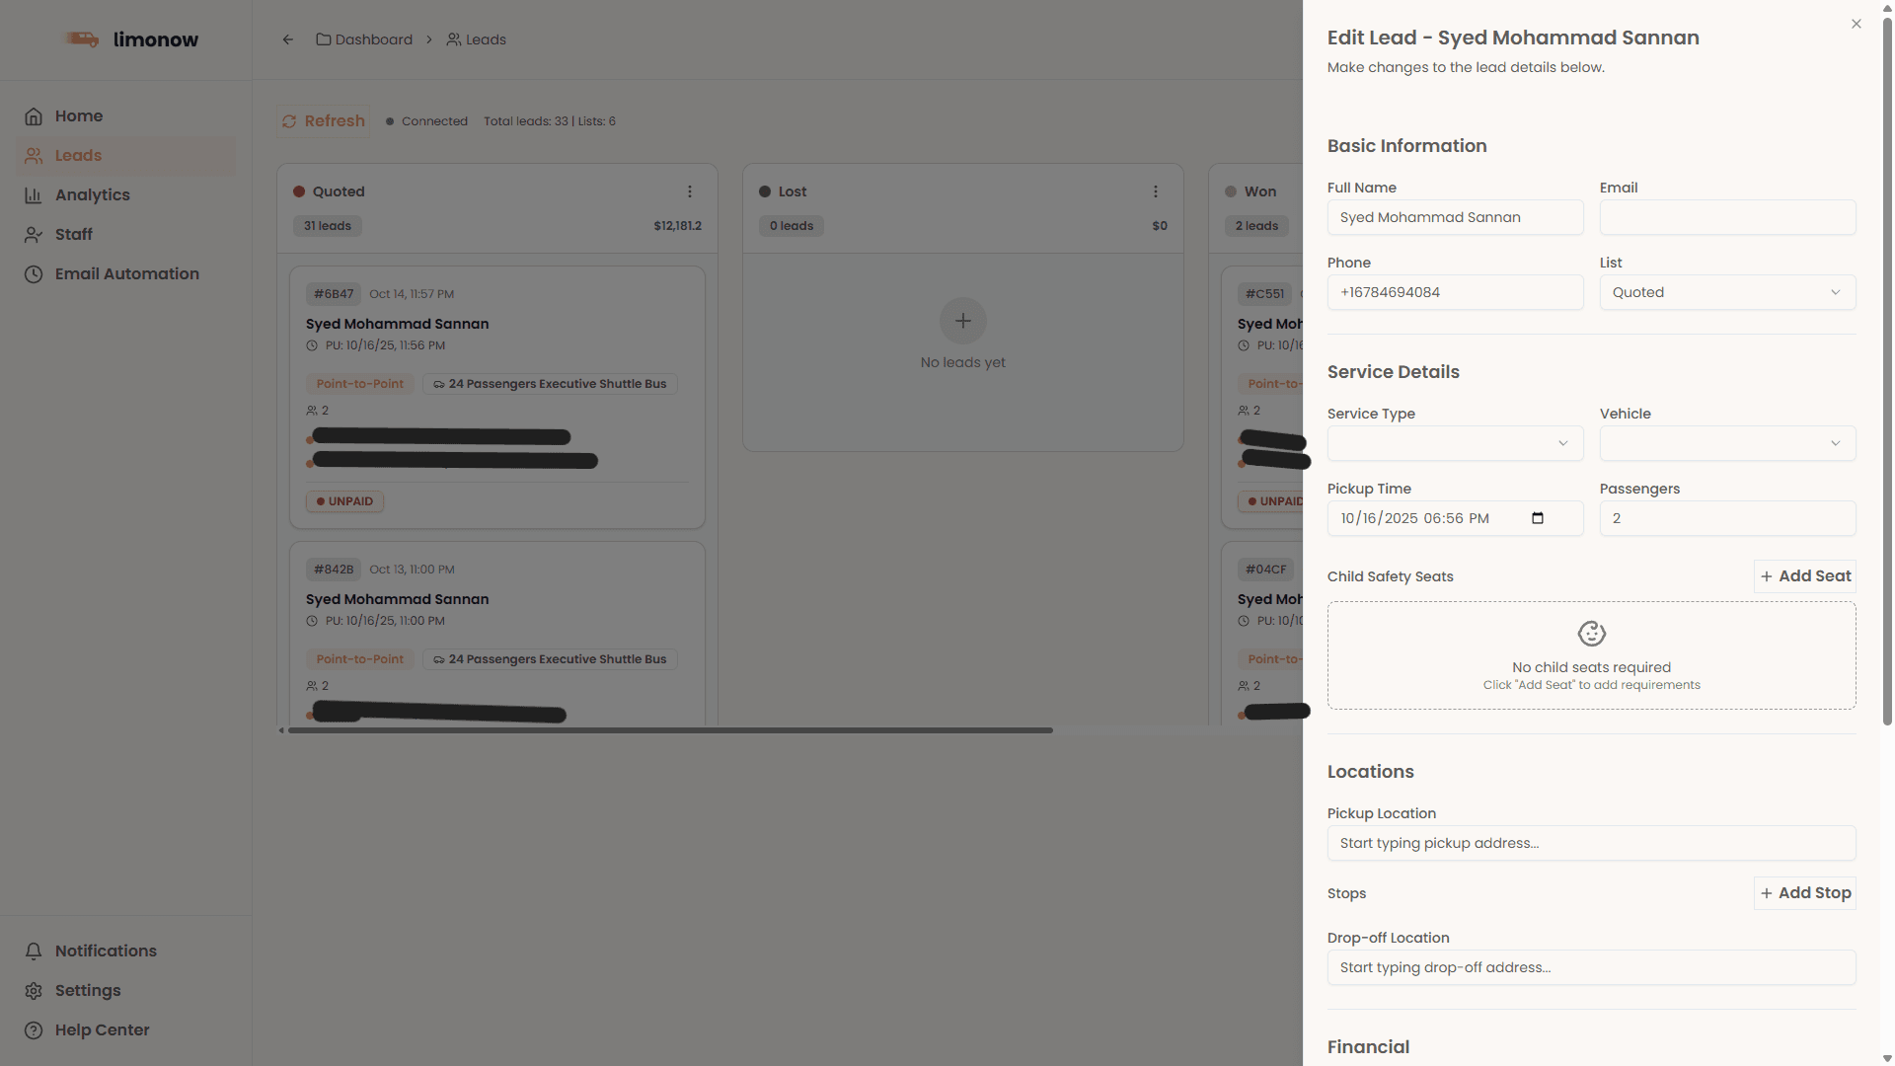Click the Add Seat button
The height and width of the screenshot is (1066, 1895).
1805,576
